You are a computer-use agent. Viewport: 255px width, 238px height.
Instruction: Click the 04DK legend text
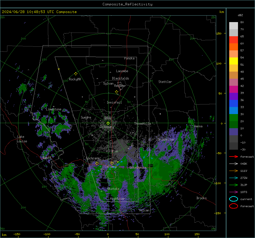pyautogui.click(x=244, y=164)
